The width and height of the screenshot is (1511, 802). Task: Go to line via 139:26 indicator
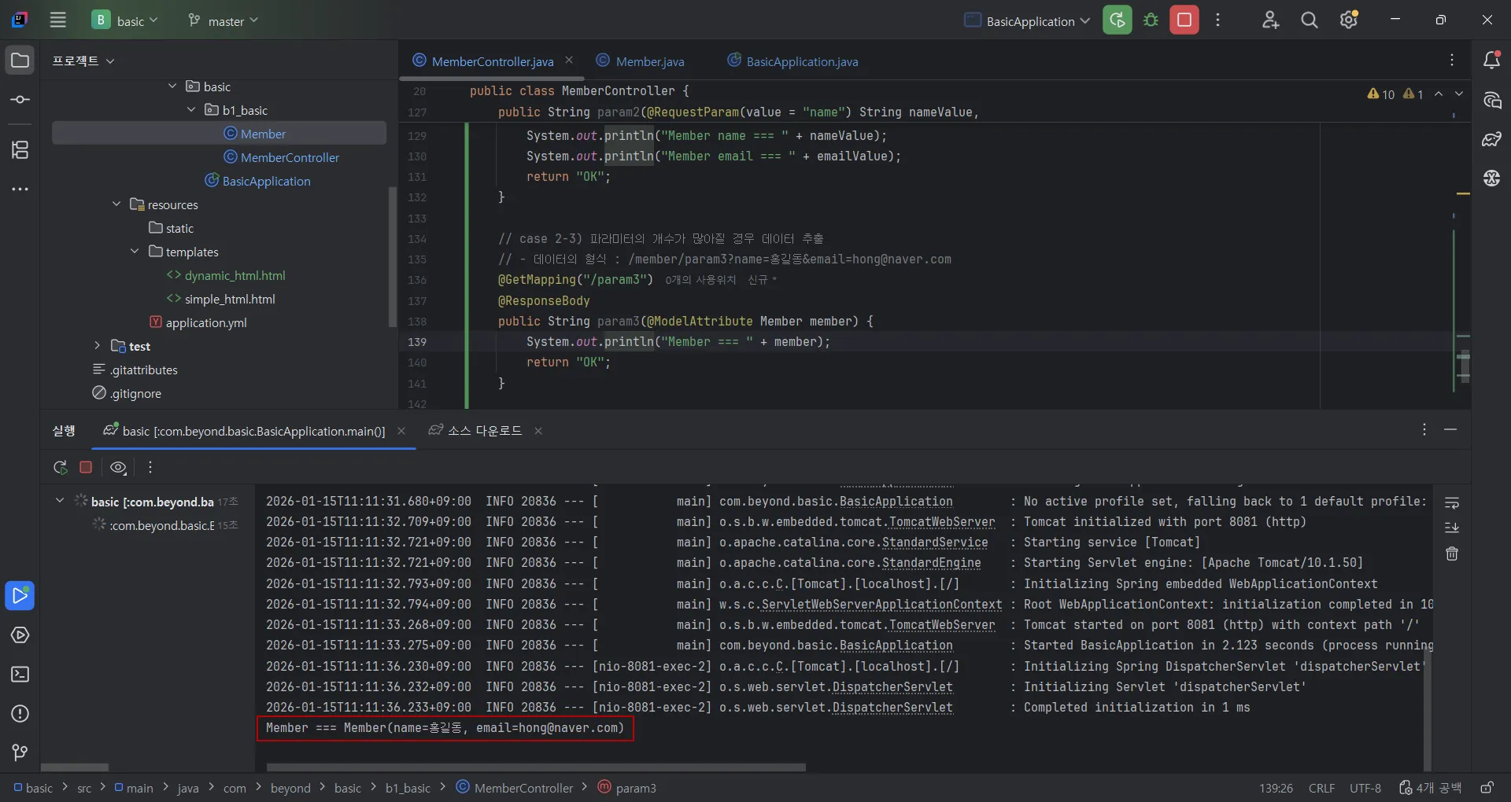click(x=1276, y=788)
